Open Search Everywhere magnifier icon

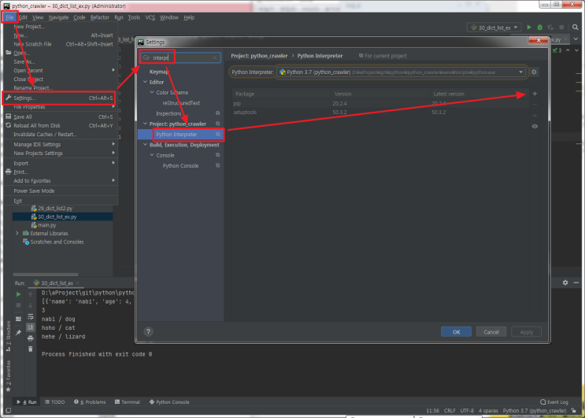point(575,28)
